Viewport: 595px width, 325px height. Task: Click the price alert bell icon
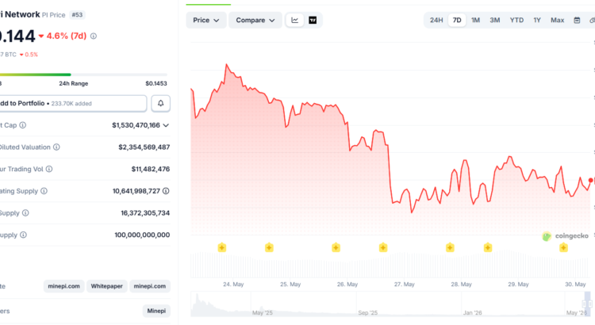[x=160, y=103]
